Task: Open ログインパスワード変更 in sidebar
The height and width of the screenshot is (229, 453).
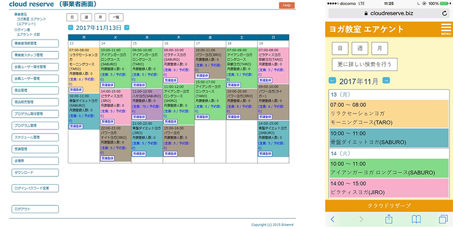Action: click(x=35, y=188)
